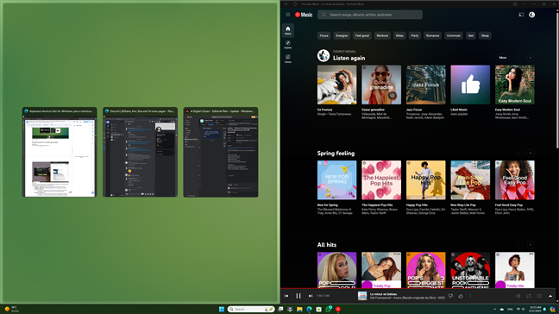Viewport: 559px width, 314px height.
Task: Show previous items in Spring feeling carousel
Action: point(519,154)
